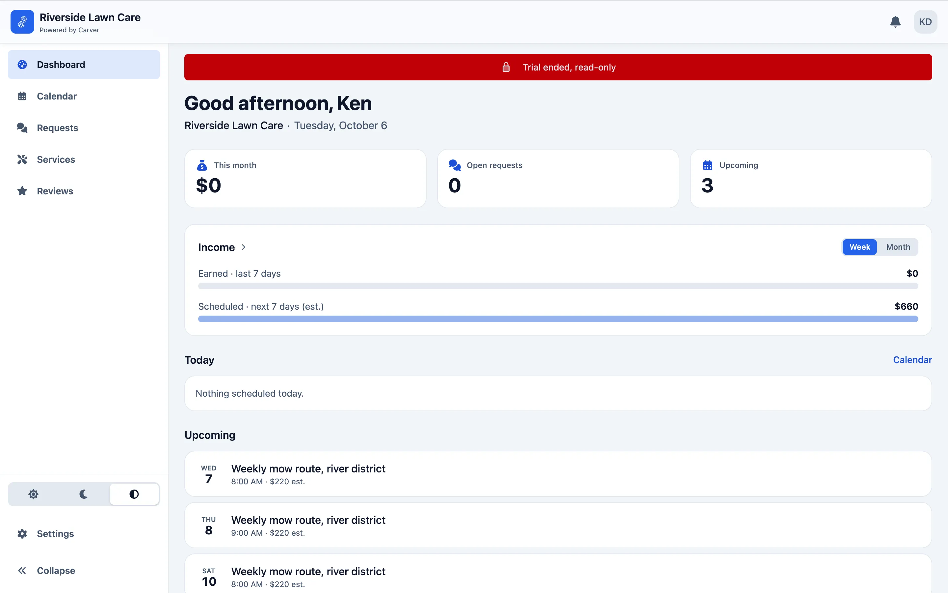Open the notifications bell
Image resolution: width=948 pixels, height=593 pixels.
[x=896, y=21]
